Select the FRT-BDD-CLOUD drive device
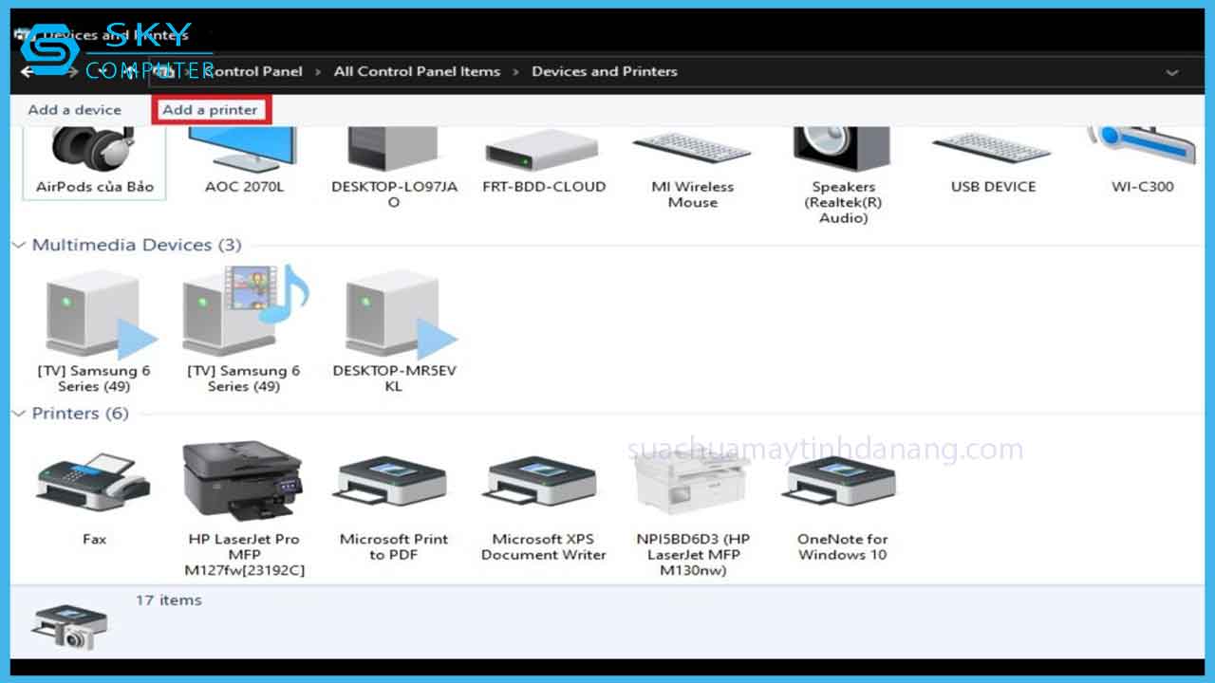The image size is (1215, 683). pos(543,161)
